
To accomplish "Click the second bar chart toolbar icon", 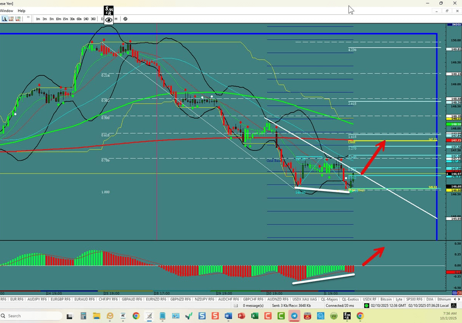I will (18, 19).
